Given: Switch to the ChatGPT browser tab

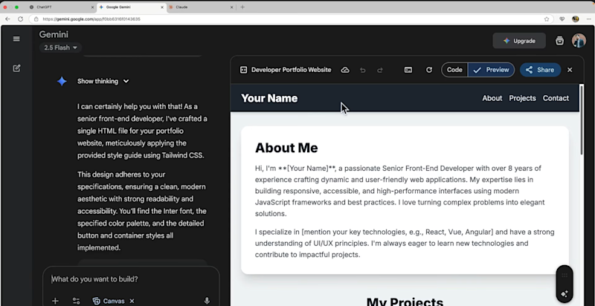Looking at the screenshot, I should point(61,7).
